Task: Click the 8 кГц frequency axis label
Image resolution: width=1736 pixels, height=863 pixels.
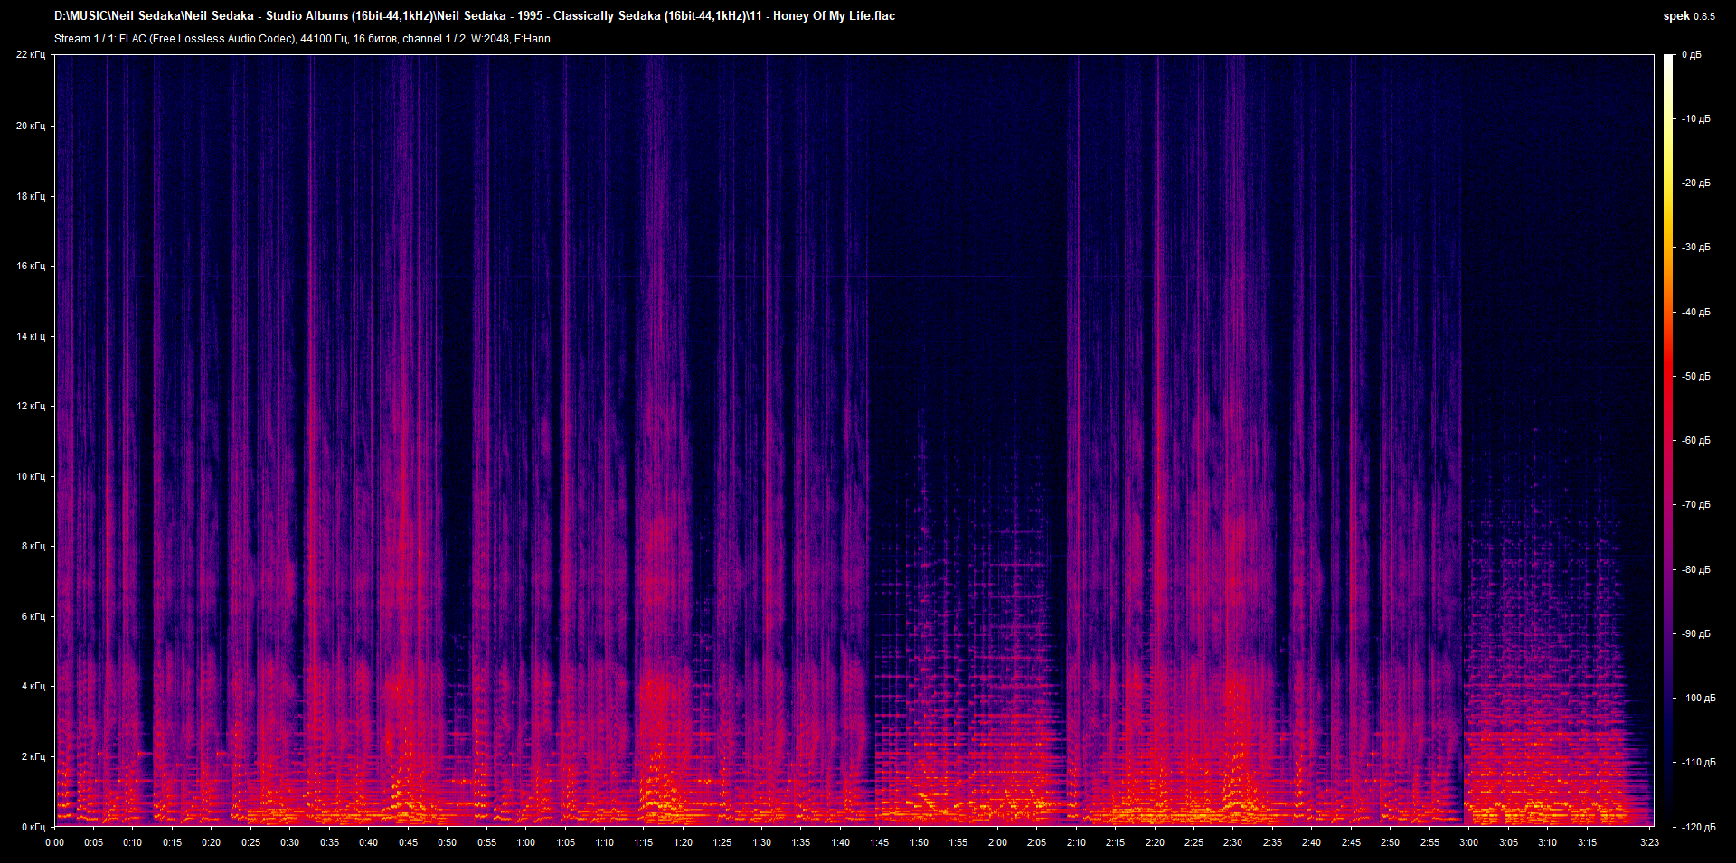Action: coord(33,546)
